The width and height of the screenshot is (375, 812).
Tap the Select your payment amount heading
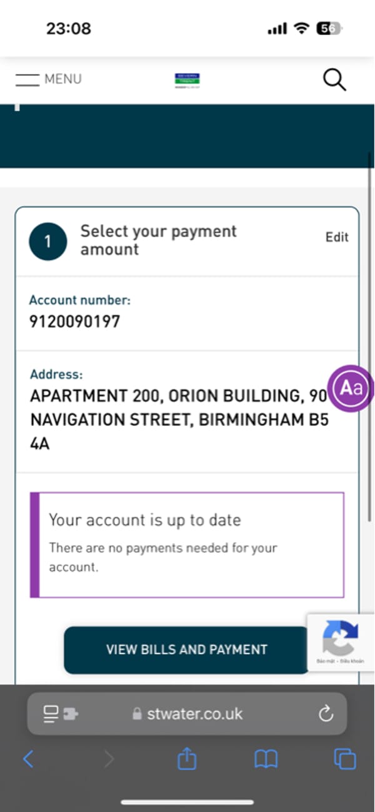(159, 240)
